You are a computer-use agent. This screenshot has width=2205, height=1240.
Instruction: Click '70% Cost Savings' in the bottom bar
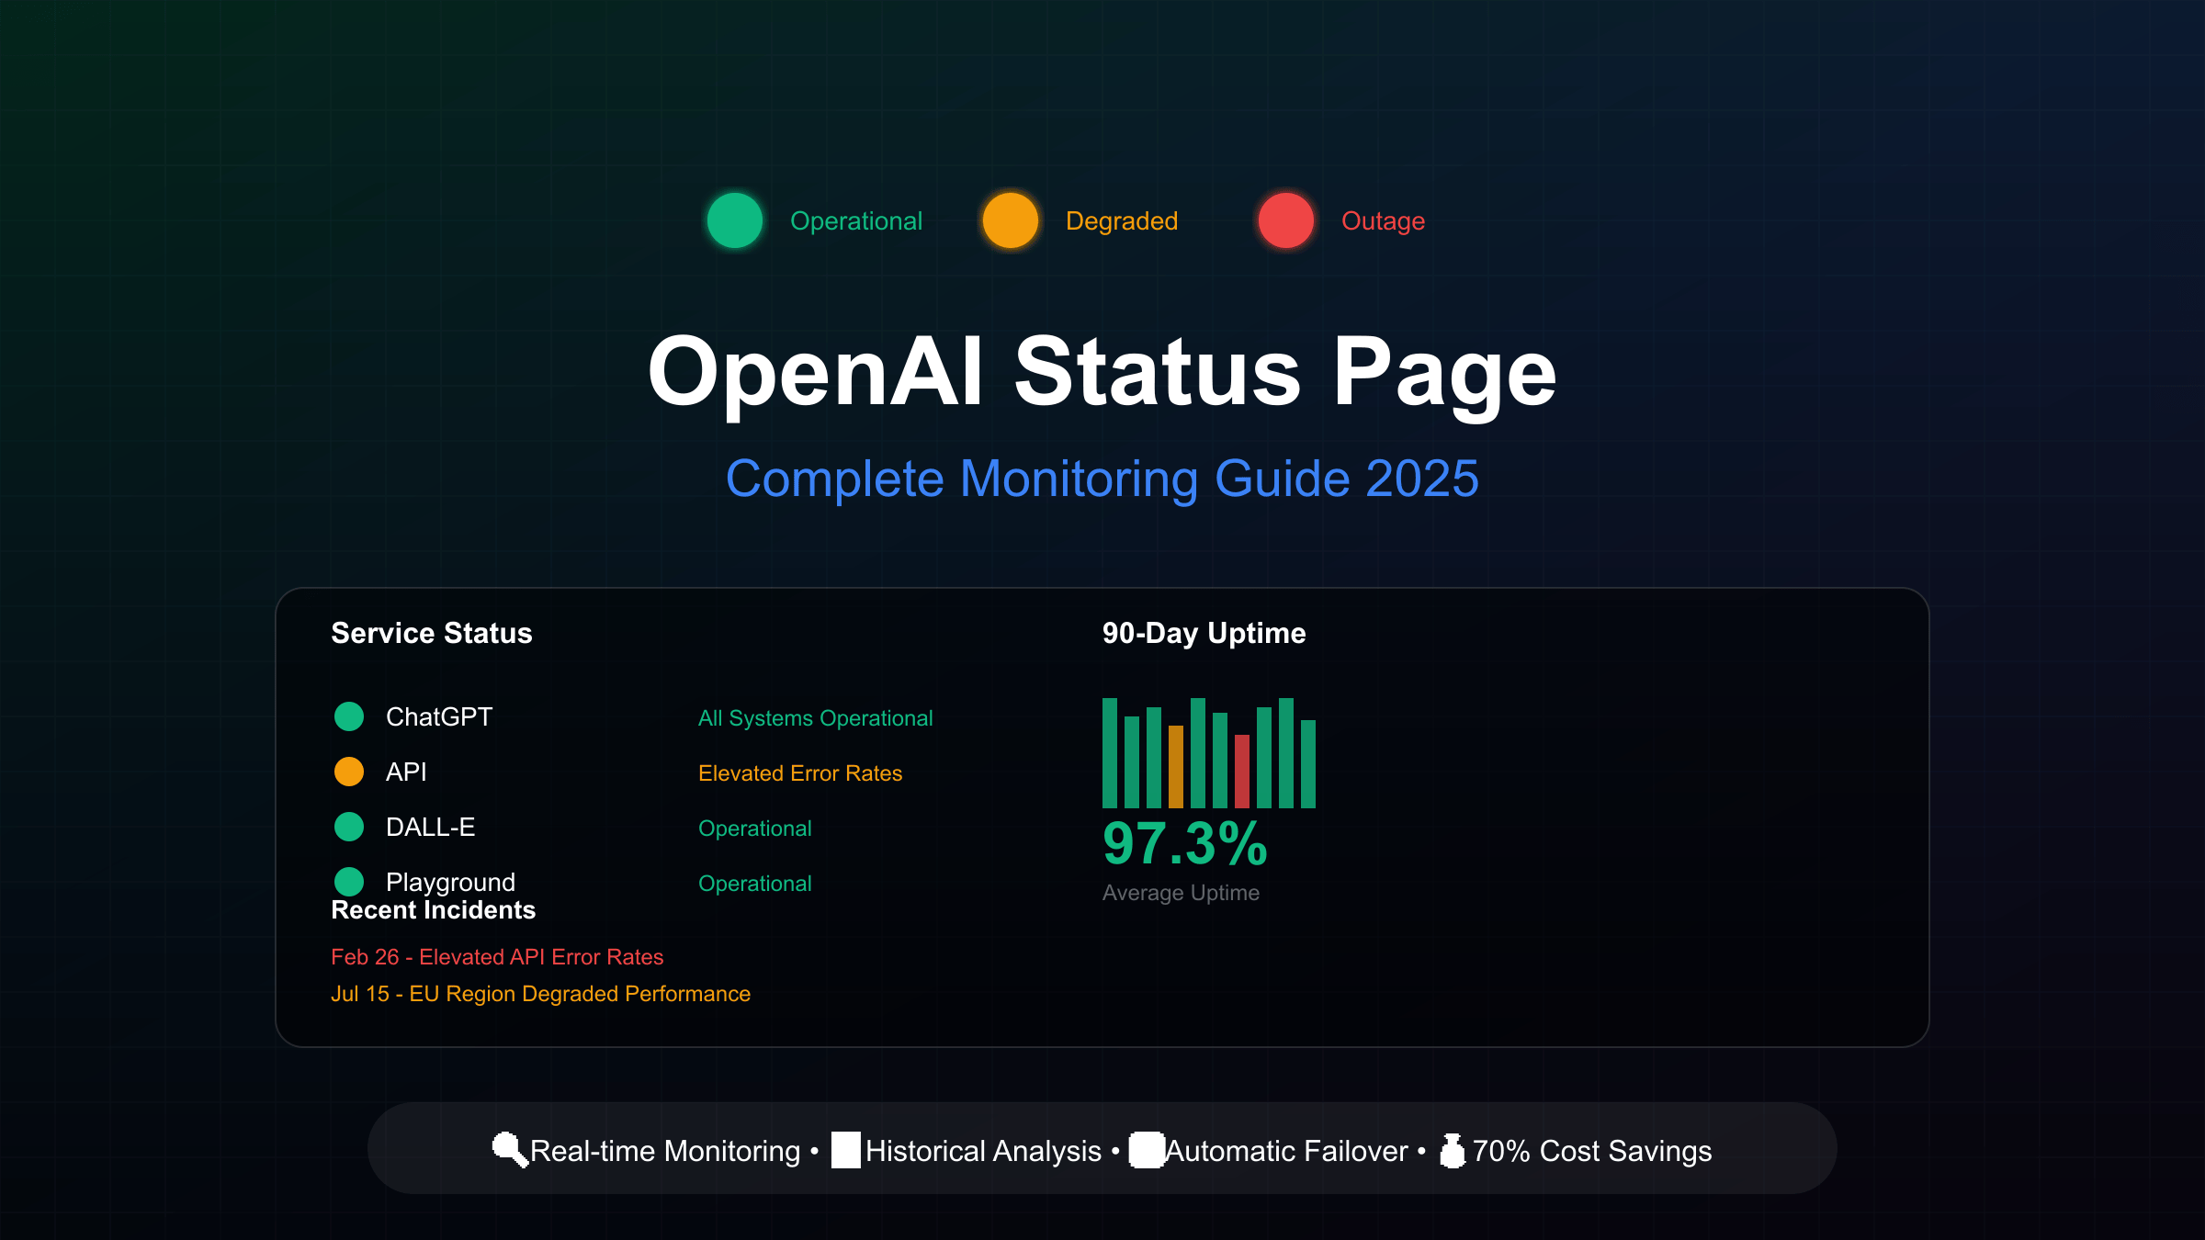click(x=1592, y=1151)
